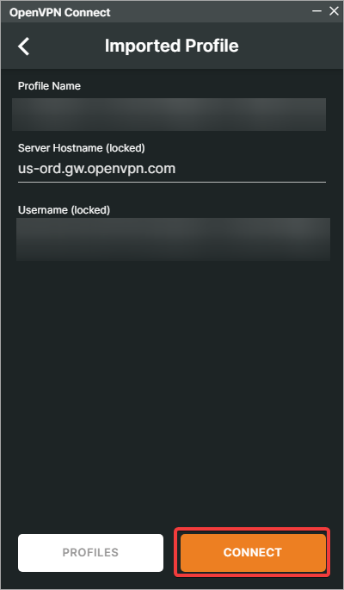Click the underline beneath the server hostname

172,182
